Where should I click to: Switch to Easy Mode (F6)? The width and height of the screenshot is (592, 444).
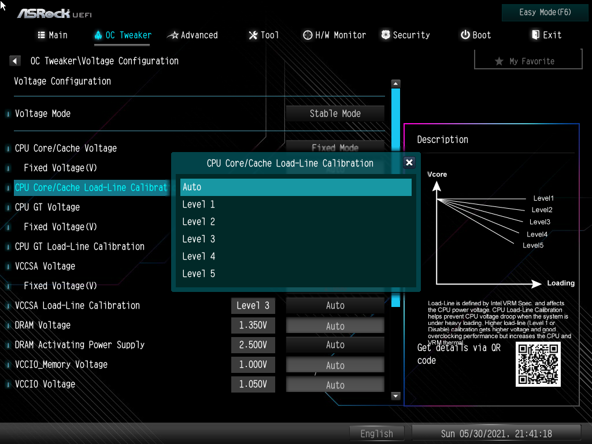pos(545,12)
